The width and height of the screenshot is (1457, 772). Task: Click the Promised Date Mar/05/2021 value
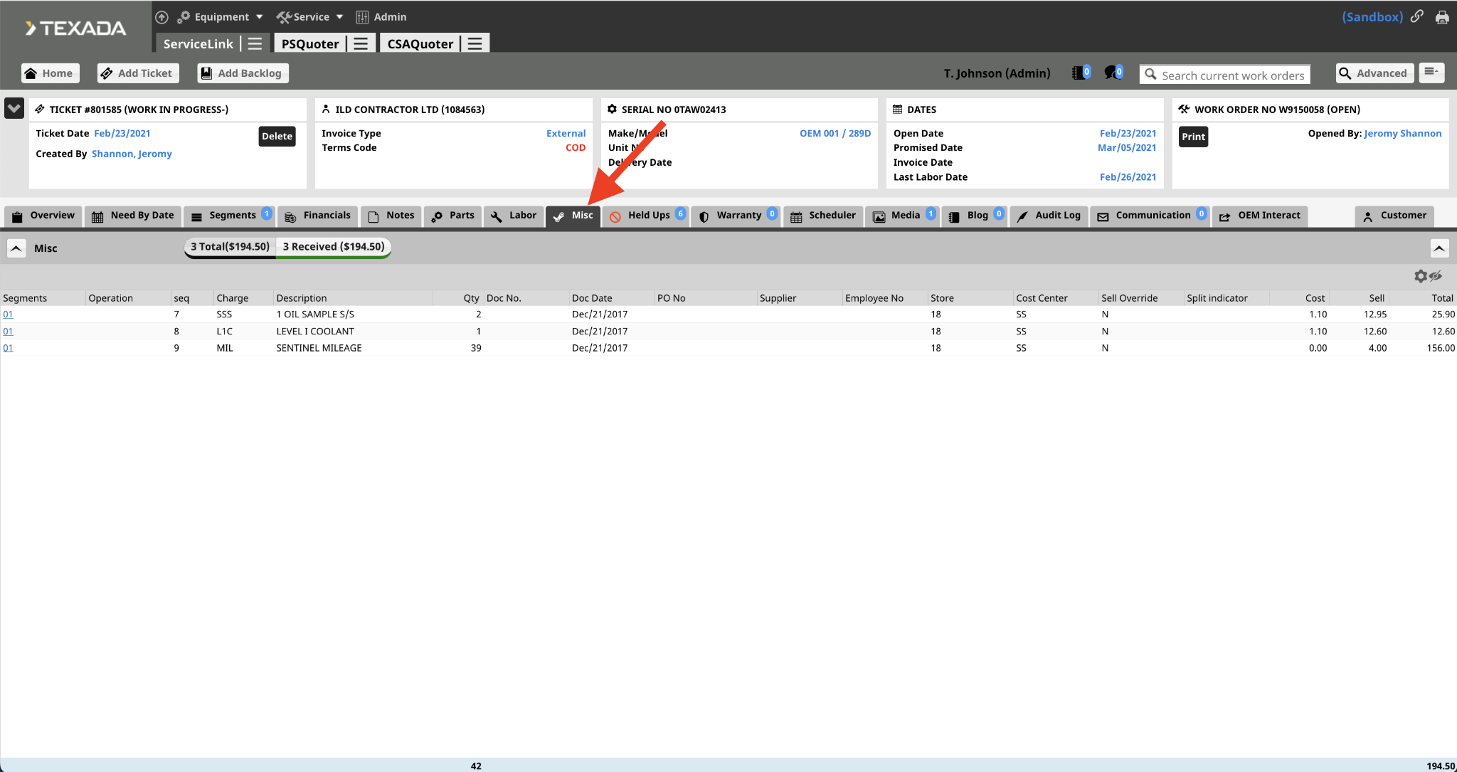click(x=1127, y=147)
